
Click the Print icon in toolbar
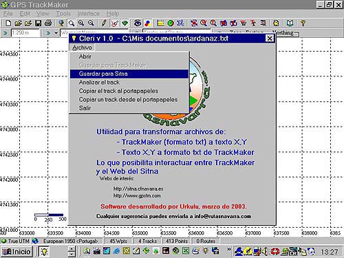tap(48, 23)
